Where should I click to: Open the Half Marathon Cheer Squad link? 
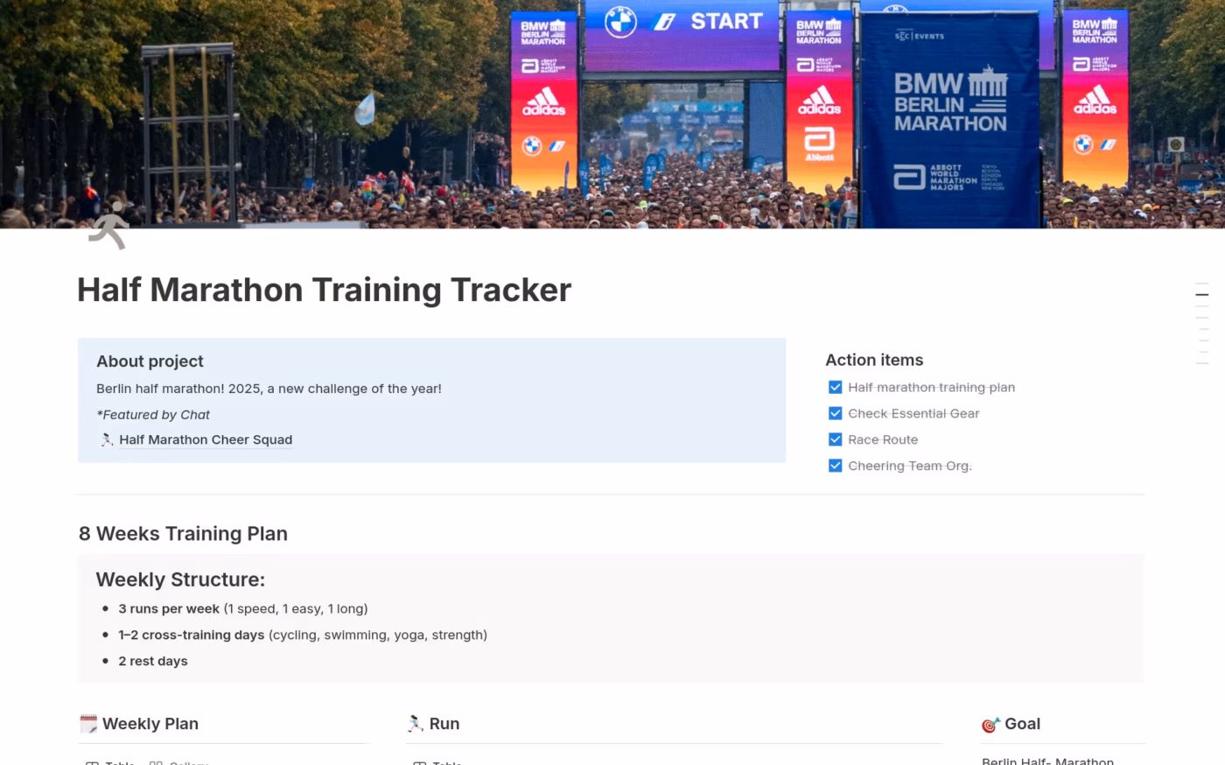point(206,439)
